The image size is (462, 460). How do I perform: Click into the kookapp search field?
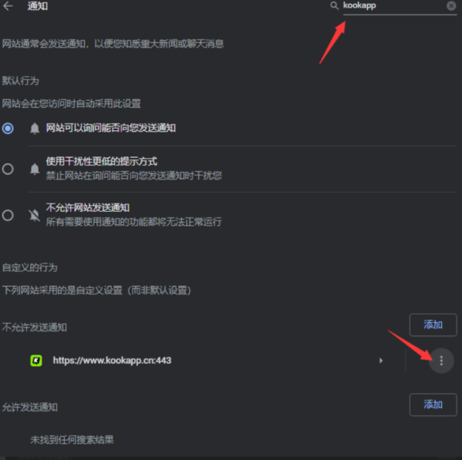pyautogui.click(x=393, y=6)
